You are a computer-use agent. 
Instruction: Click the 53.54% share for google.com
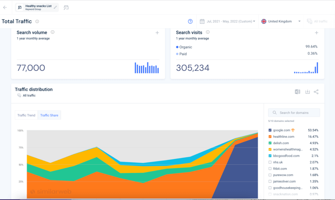[x=313, y=130]
